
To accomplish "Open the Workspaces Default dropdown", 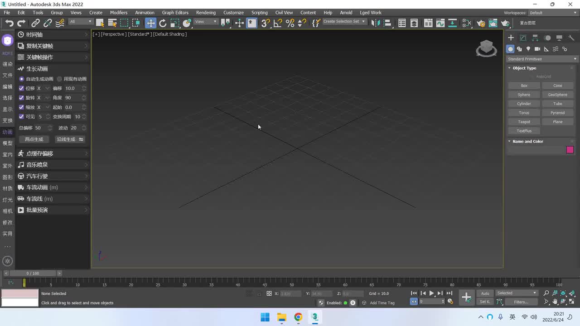I will (553, 13).
